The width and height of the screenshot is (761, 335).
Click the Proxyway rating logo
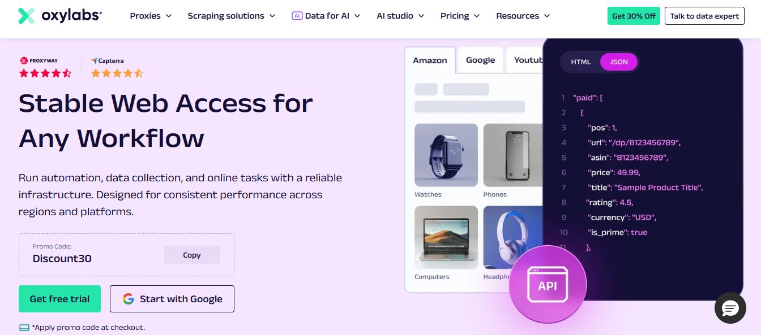click(x=39, y=60)
